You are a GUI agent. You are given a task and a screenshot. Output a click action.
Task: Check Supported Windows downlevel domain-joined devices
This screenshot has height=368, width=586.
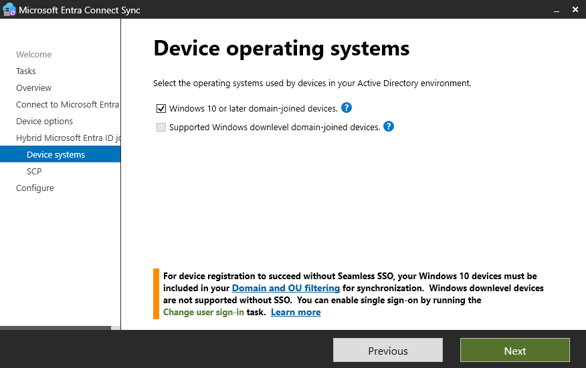(x=161, y=128)
